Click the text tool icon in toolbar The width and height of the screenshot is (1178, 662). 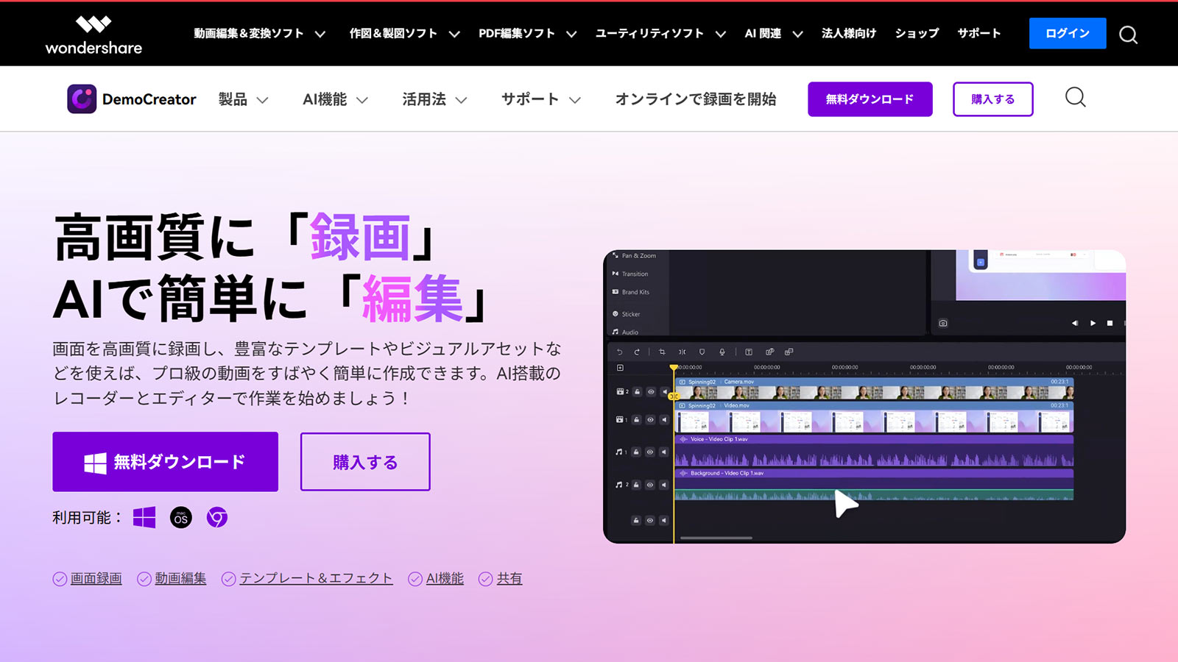tap(749, 352)
